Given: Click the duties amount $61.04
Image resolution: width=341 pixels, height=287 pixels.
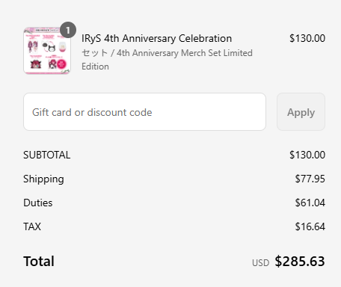Looking at the screenshot, I should [310, 203].
